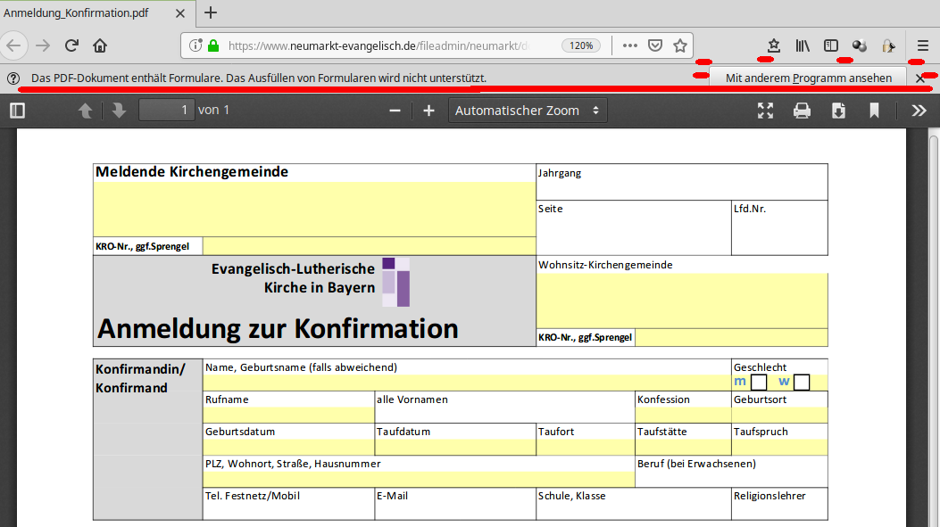Click the notification question mark icon

click(x=13, y=78)
